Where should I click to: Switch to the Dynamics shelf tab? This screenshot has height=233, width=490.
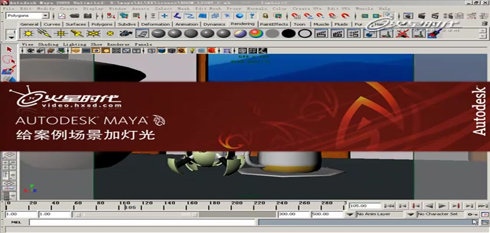click(215, 24)
